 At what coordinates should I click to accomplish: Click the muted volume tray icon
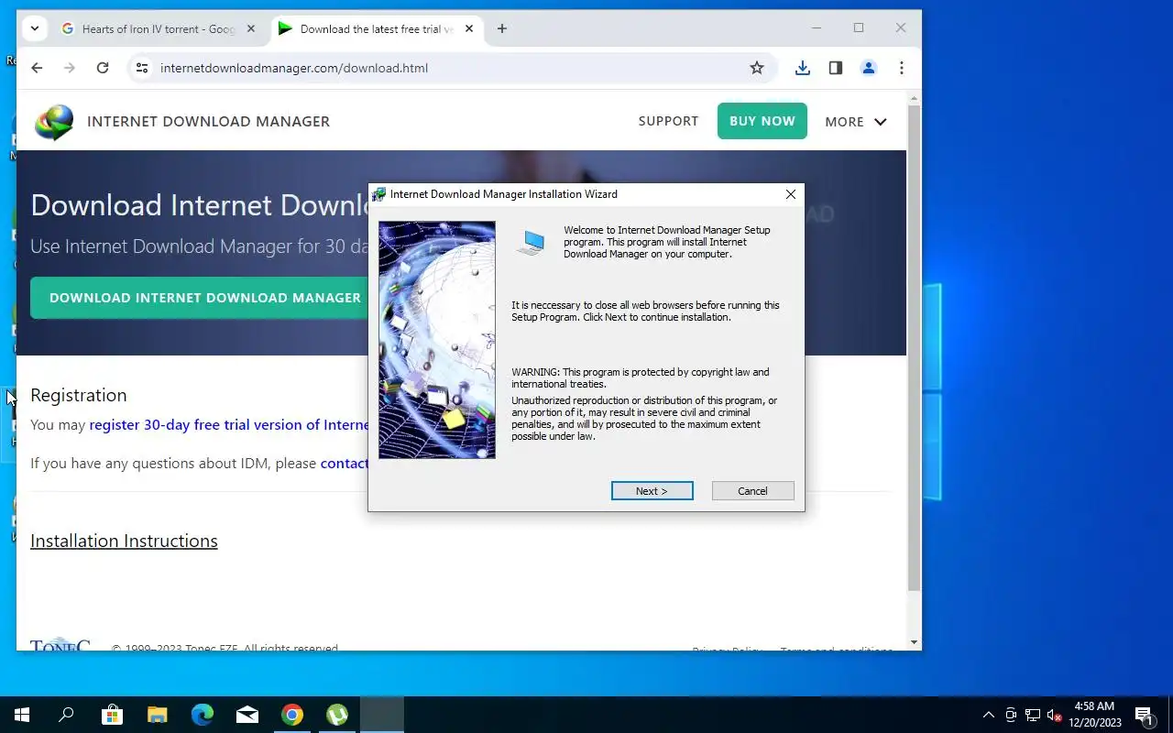tap(1055, 715)
